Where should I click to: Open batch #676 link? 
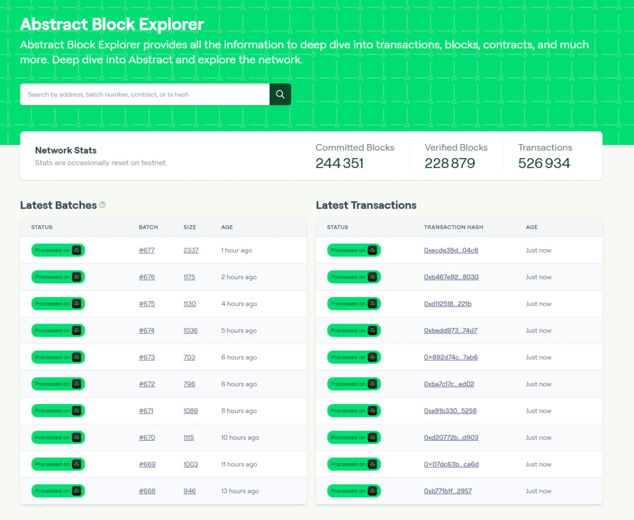click(147, 277)
